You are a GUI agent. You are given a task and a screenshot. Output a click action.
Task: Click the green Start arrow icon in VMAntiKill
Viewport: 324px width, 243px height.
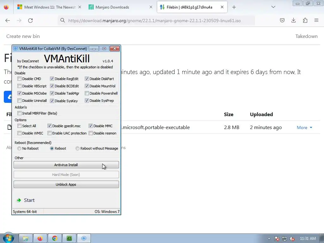point(19,200)
